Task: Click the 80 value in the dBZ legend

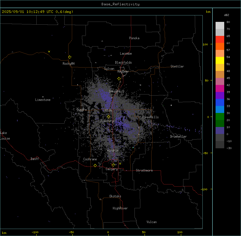Action: coord(228,22)
